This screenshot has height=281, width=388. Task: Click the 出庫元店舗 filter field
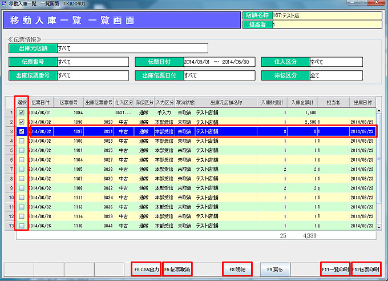131,49
